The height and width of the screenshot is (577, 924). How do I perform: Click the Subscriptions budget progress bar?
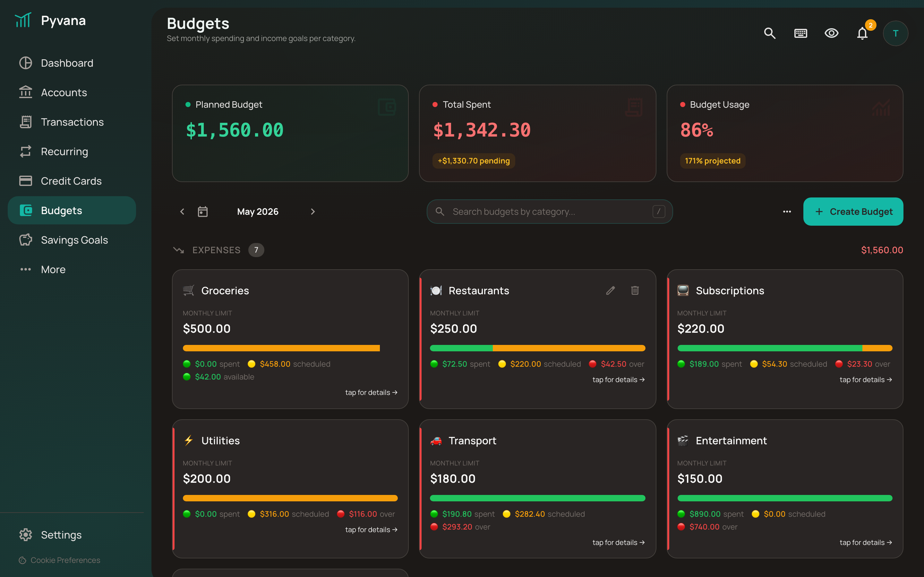(x=785, y=348)
